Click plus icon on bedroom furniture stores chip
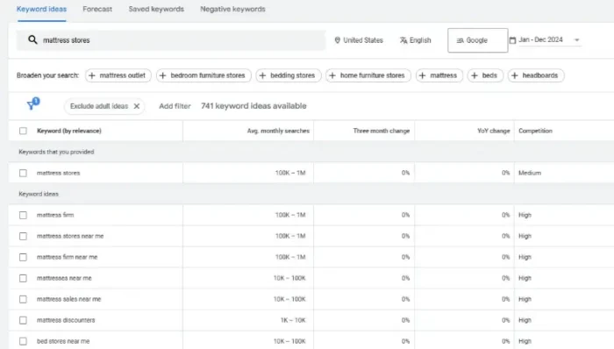614x349 pixels. 163,75
